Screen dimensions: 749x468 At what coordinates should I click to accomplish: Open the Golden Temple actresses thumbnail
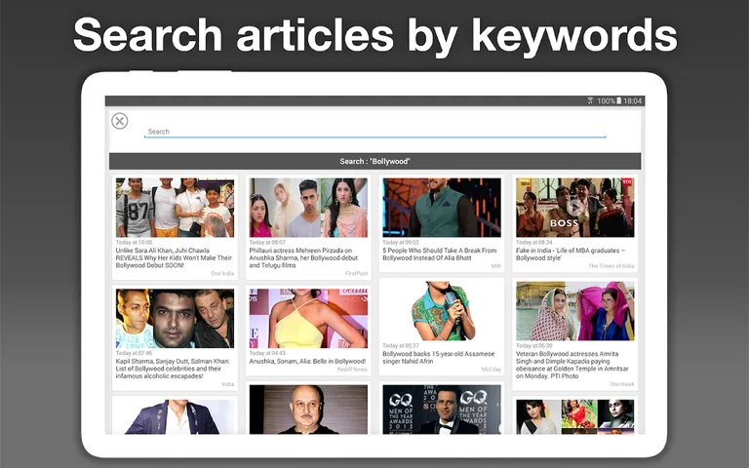575,311
